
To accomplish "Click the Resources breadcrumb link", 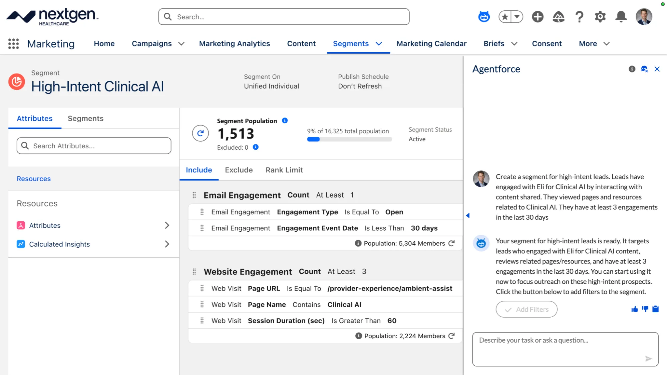I will coord(34,179).
